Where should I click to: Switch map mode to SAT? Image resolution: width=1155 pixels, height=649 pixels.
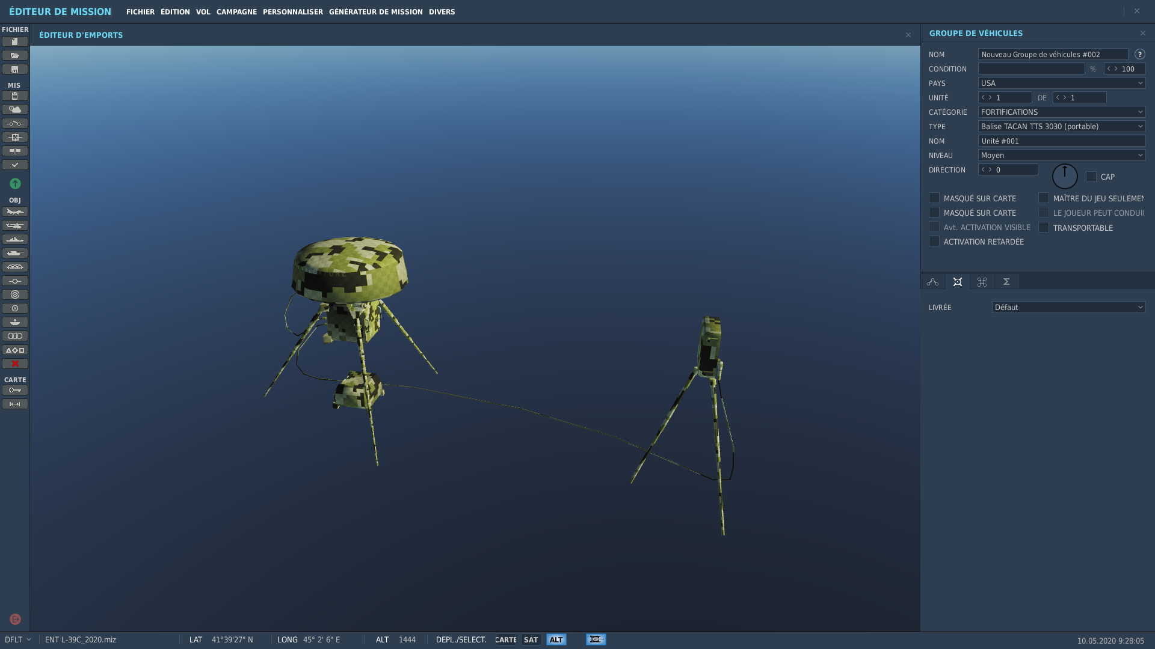[x=531, y=639]
